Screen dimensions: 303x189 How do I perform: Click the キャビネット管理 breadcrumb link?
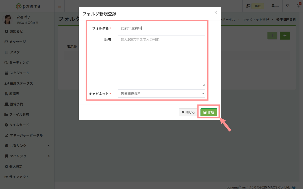pos(256,19)
